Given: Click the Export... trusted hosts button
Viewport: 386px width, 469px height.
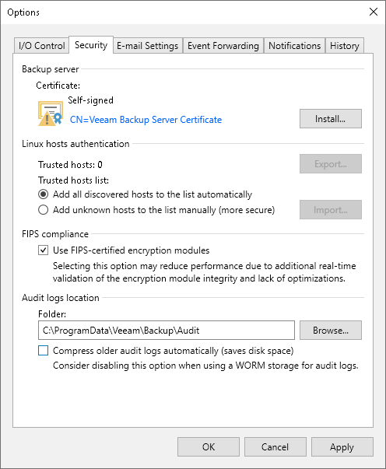Looking at the screenshot, I should point(330,163).
